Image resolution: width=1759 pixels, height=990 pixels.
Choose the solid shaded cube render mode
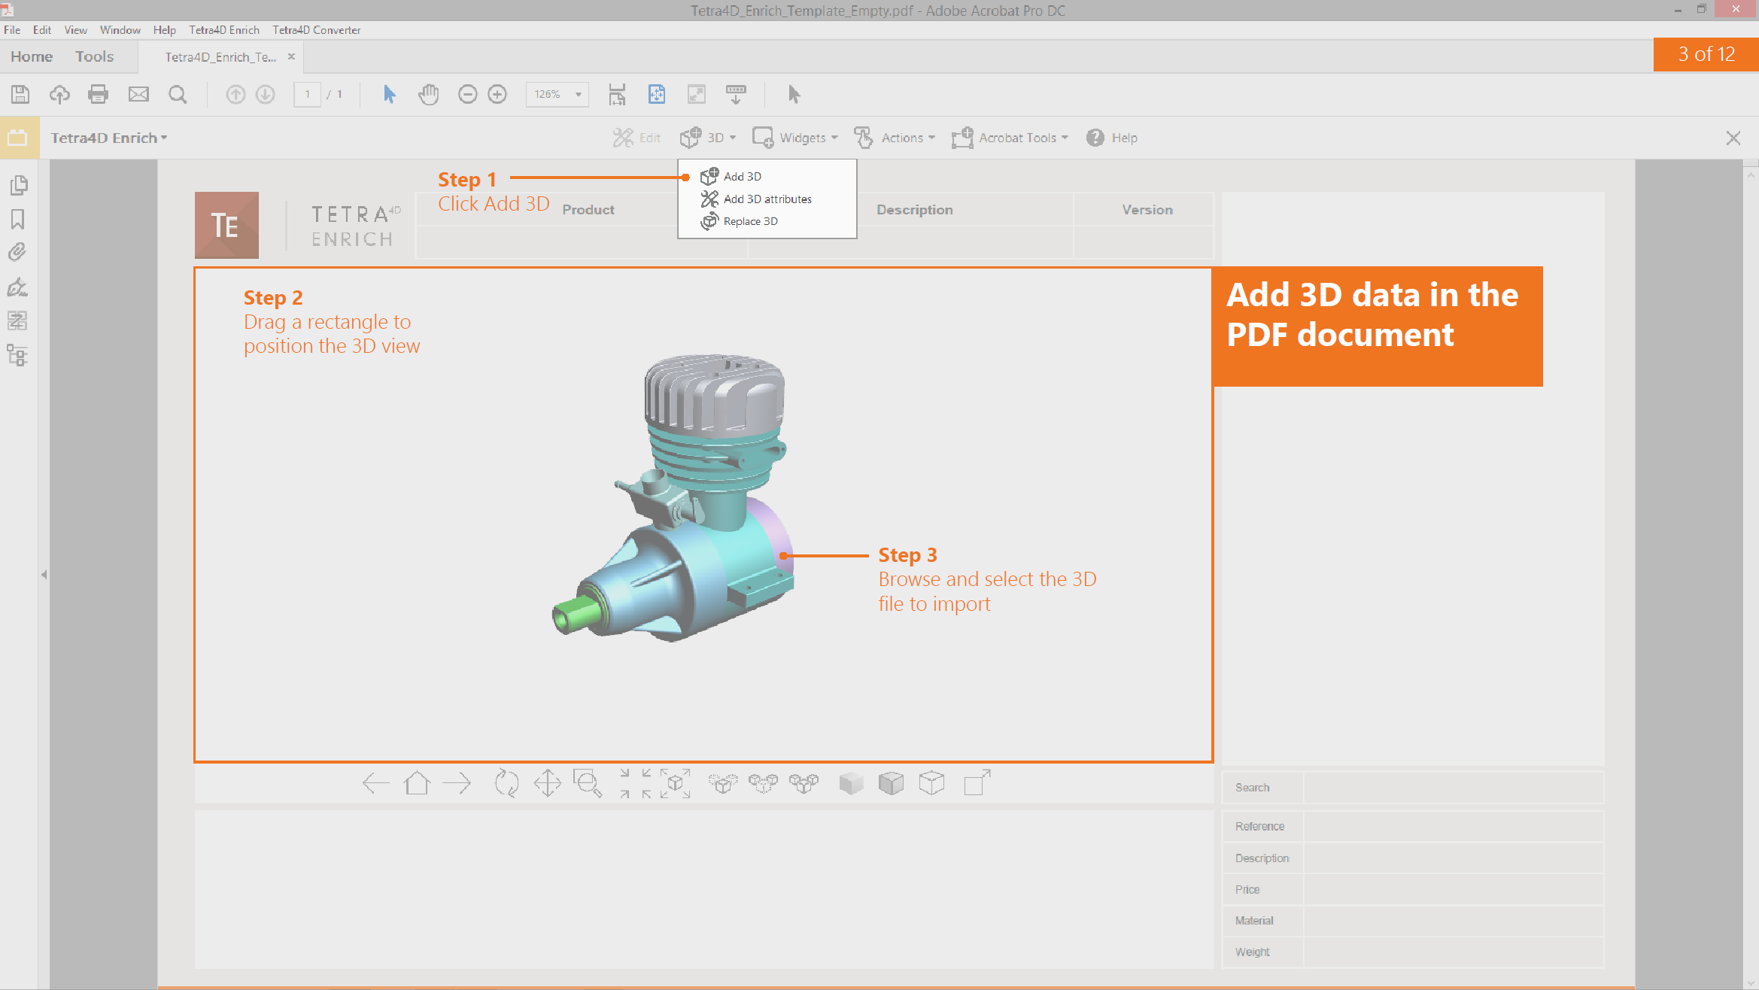coord(851,783)
